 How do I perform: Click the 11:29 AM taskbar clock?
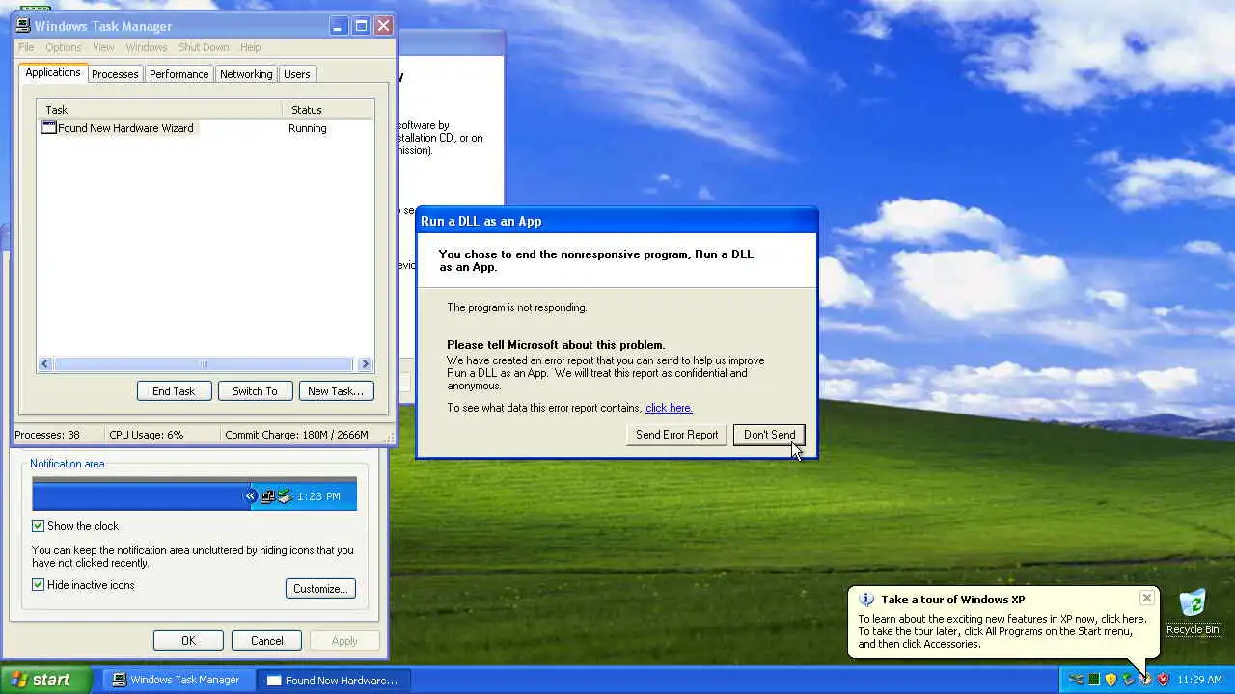point(1200,680)
